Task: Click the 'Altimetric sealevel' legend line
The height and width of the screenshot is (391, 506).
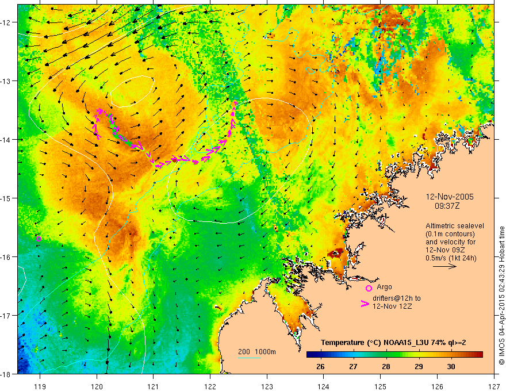Action: point(455,226)
